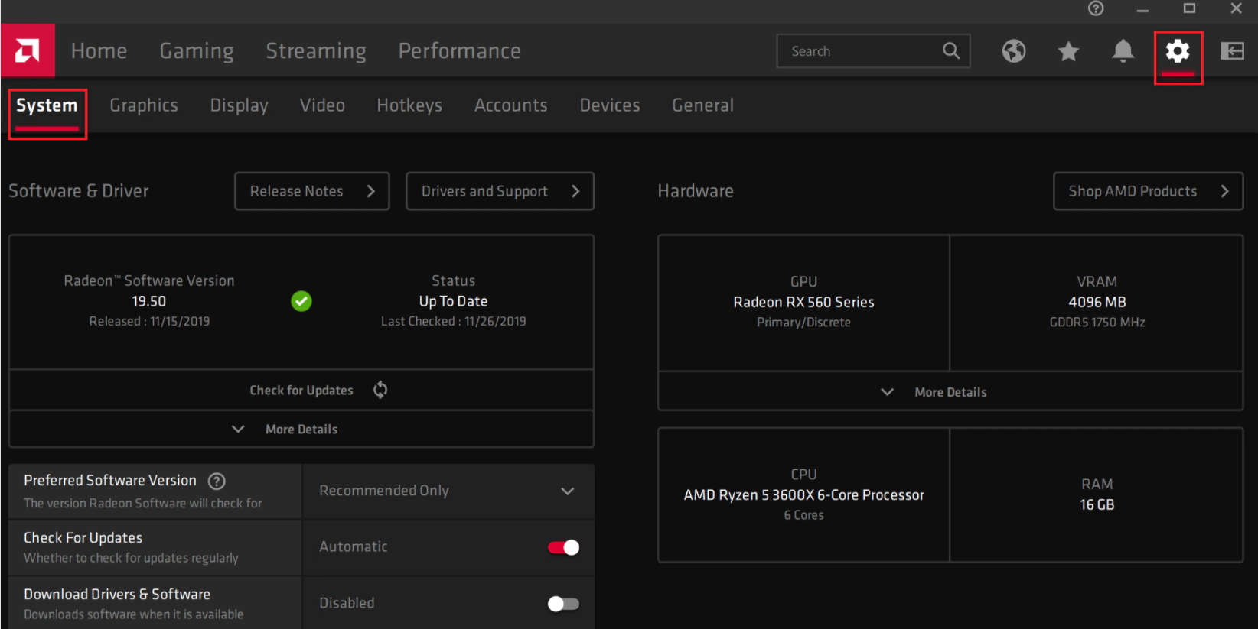Open Recommended Only dropdown

click(x=448, y=491)
